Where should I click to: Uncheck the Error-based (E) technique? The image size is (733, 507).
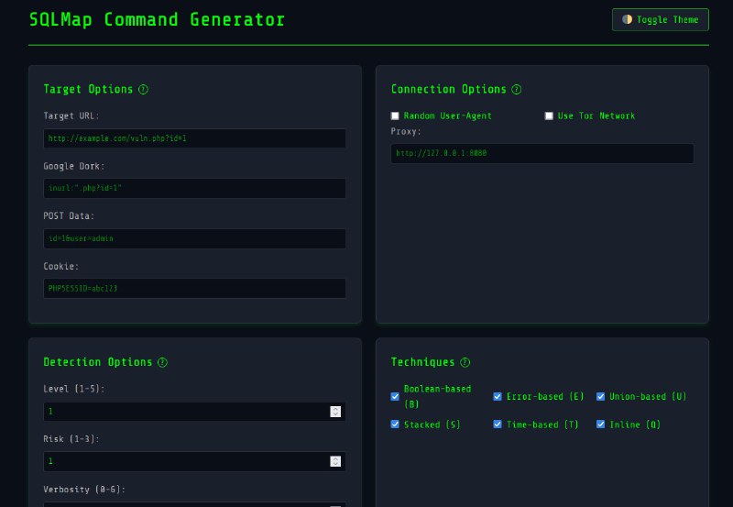pos(498,397)
